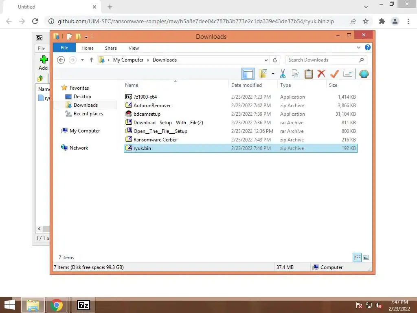Click the search magnifier icon

point(361,60)
